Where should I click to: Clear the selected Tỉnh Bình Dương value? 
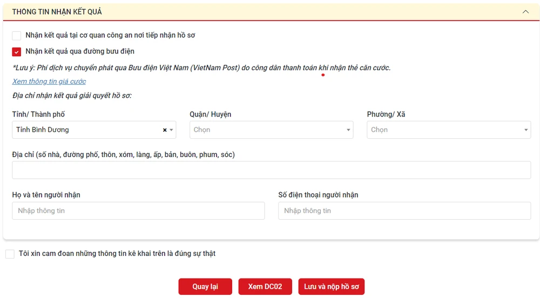pyautogui.click(x=165, y=130)
